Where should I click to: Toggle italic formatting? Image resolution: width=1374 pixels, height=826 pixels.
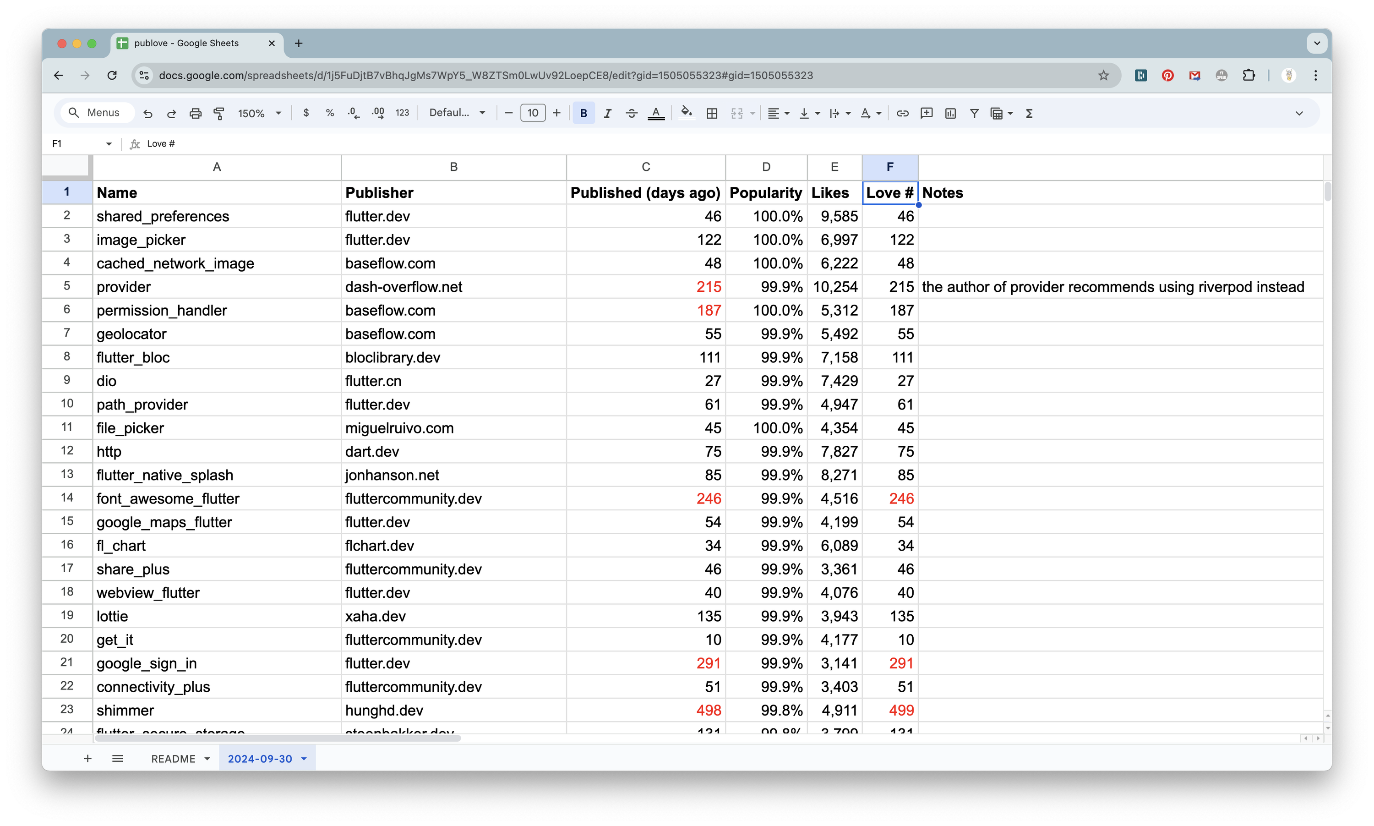[x=607, y=114]
